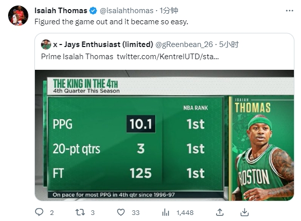Click the download arrow icon
Viewport: 301px width, 221px height.
point(244,212)
